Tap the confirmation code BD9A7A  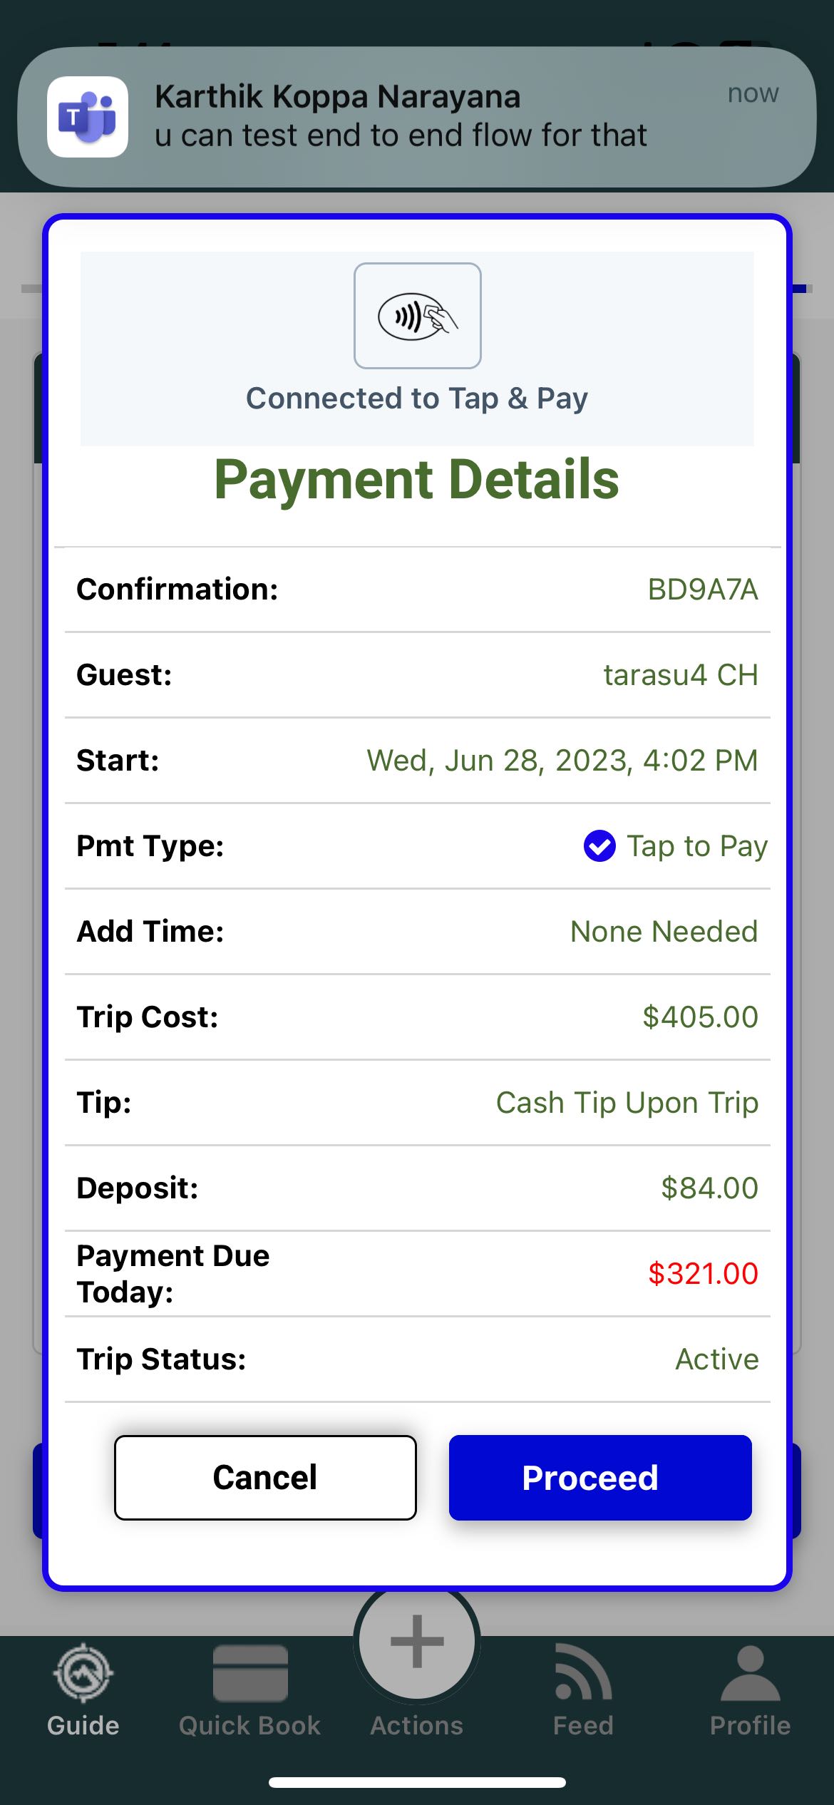702,590
